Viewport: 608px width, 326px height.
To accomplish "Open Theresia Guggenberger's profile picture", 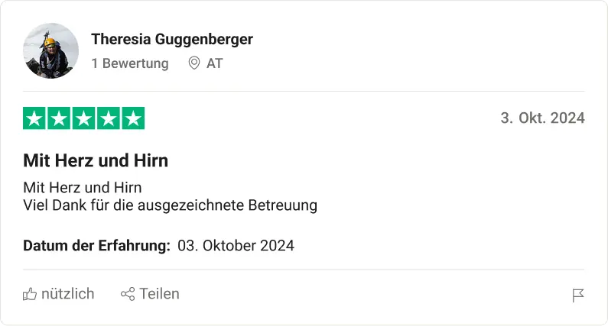I will click(x=51, y=51).
